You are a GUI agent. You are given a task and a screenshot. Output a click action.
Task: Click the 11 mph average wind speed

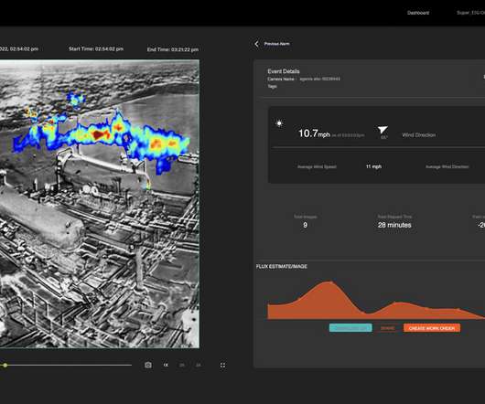(373, 166)
